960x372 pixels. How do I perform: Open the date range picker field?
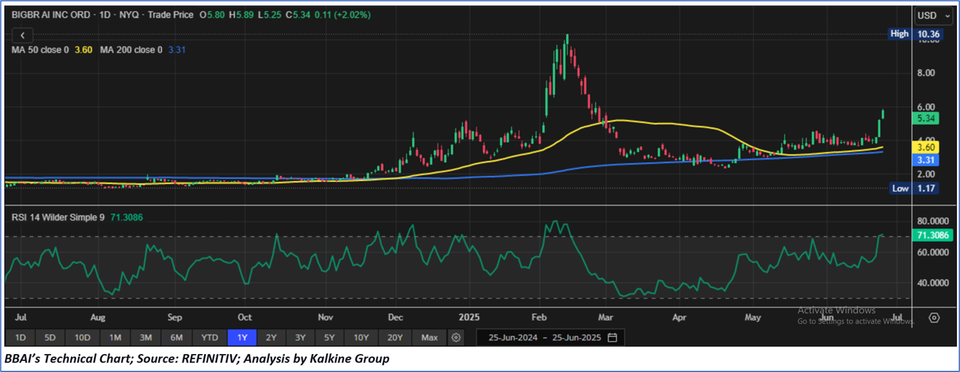point(544,337)
